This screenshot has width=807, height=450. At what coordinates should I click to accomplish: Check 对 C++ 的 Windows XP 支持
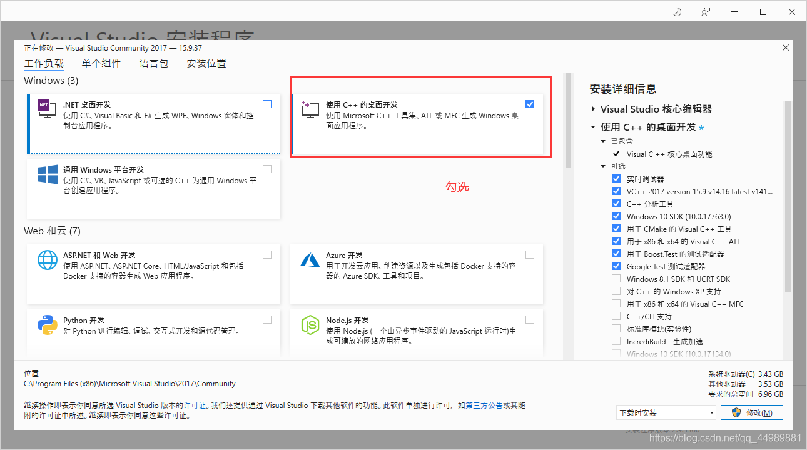[x=616, y=291]
